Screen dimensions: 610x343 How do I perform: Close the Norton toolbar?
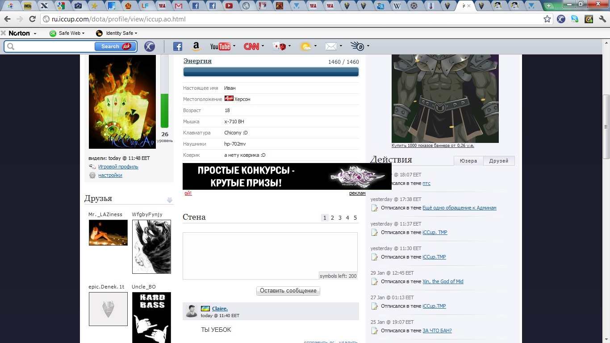[x=3, y=33]
